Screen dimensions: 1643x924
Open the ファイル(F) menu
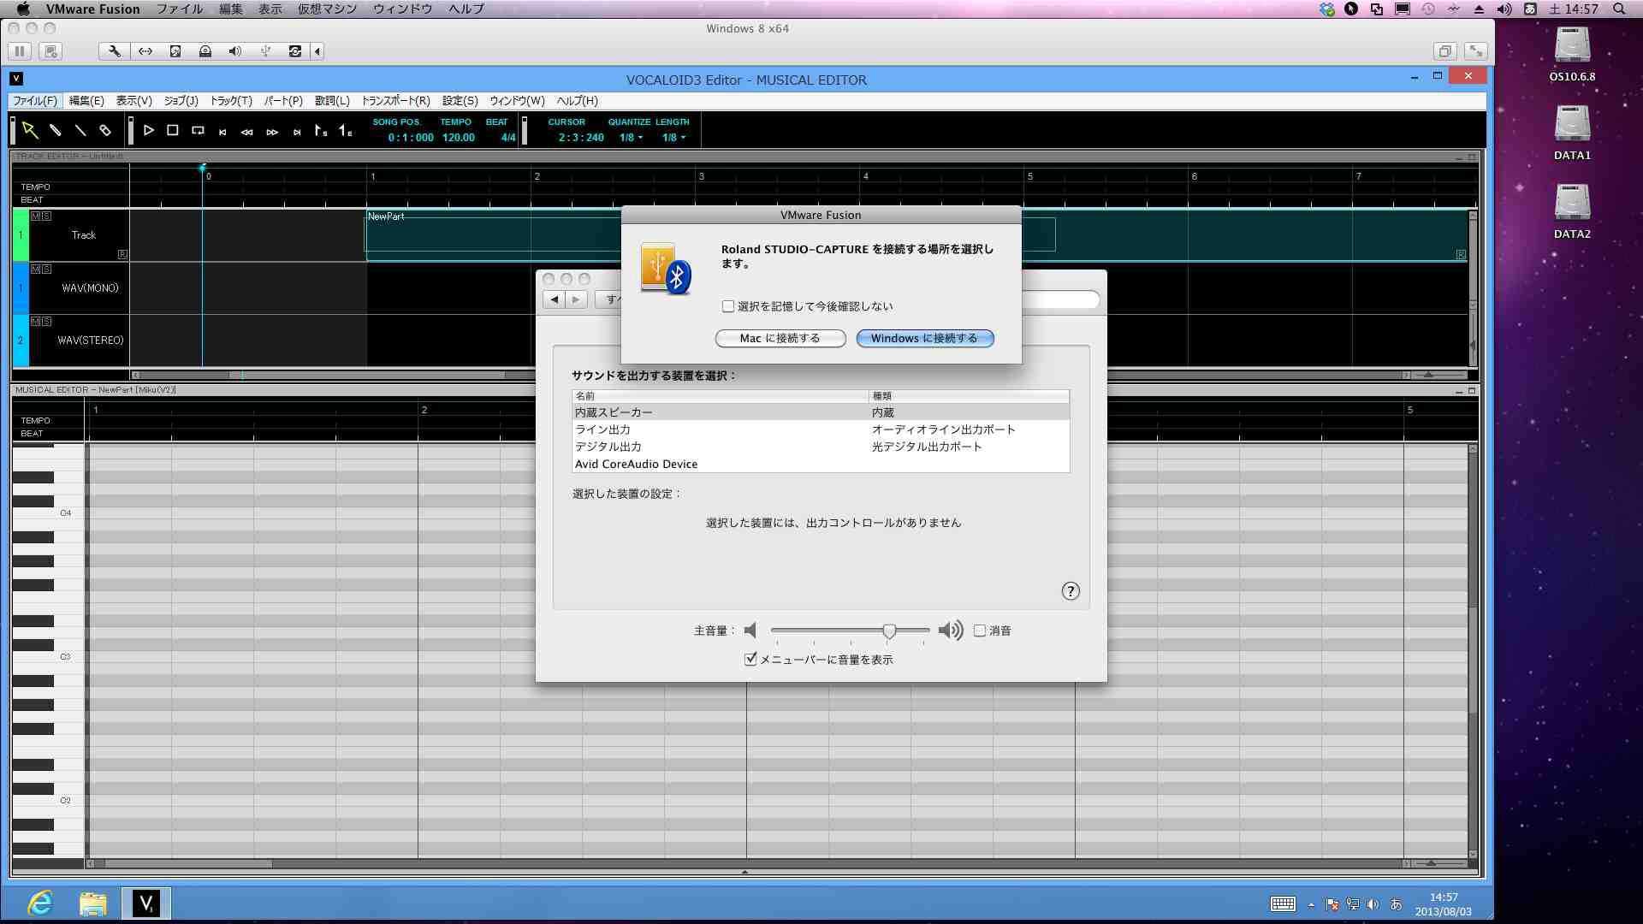(35, 101)
